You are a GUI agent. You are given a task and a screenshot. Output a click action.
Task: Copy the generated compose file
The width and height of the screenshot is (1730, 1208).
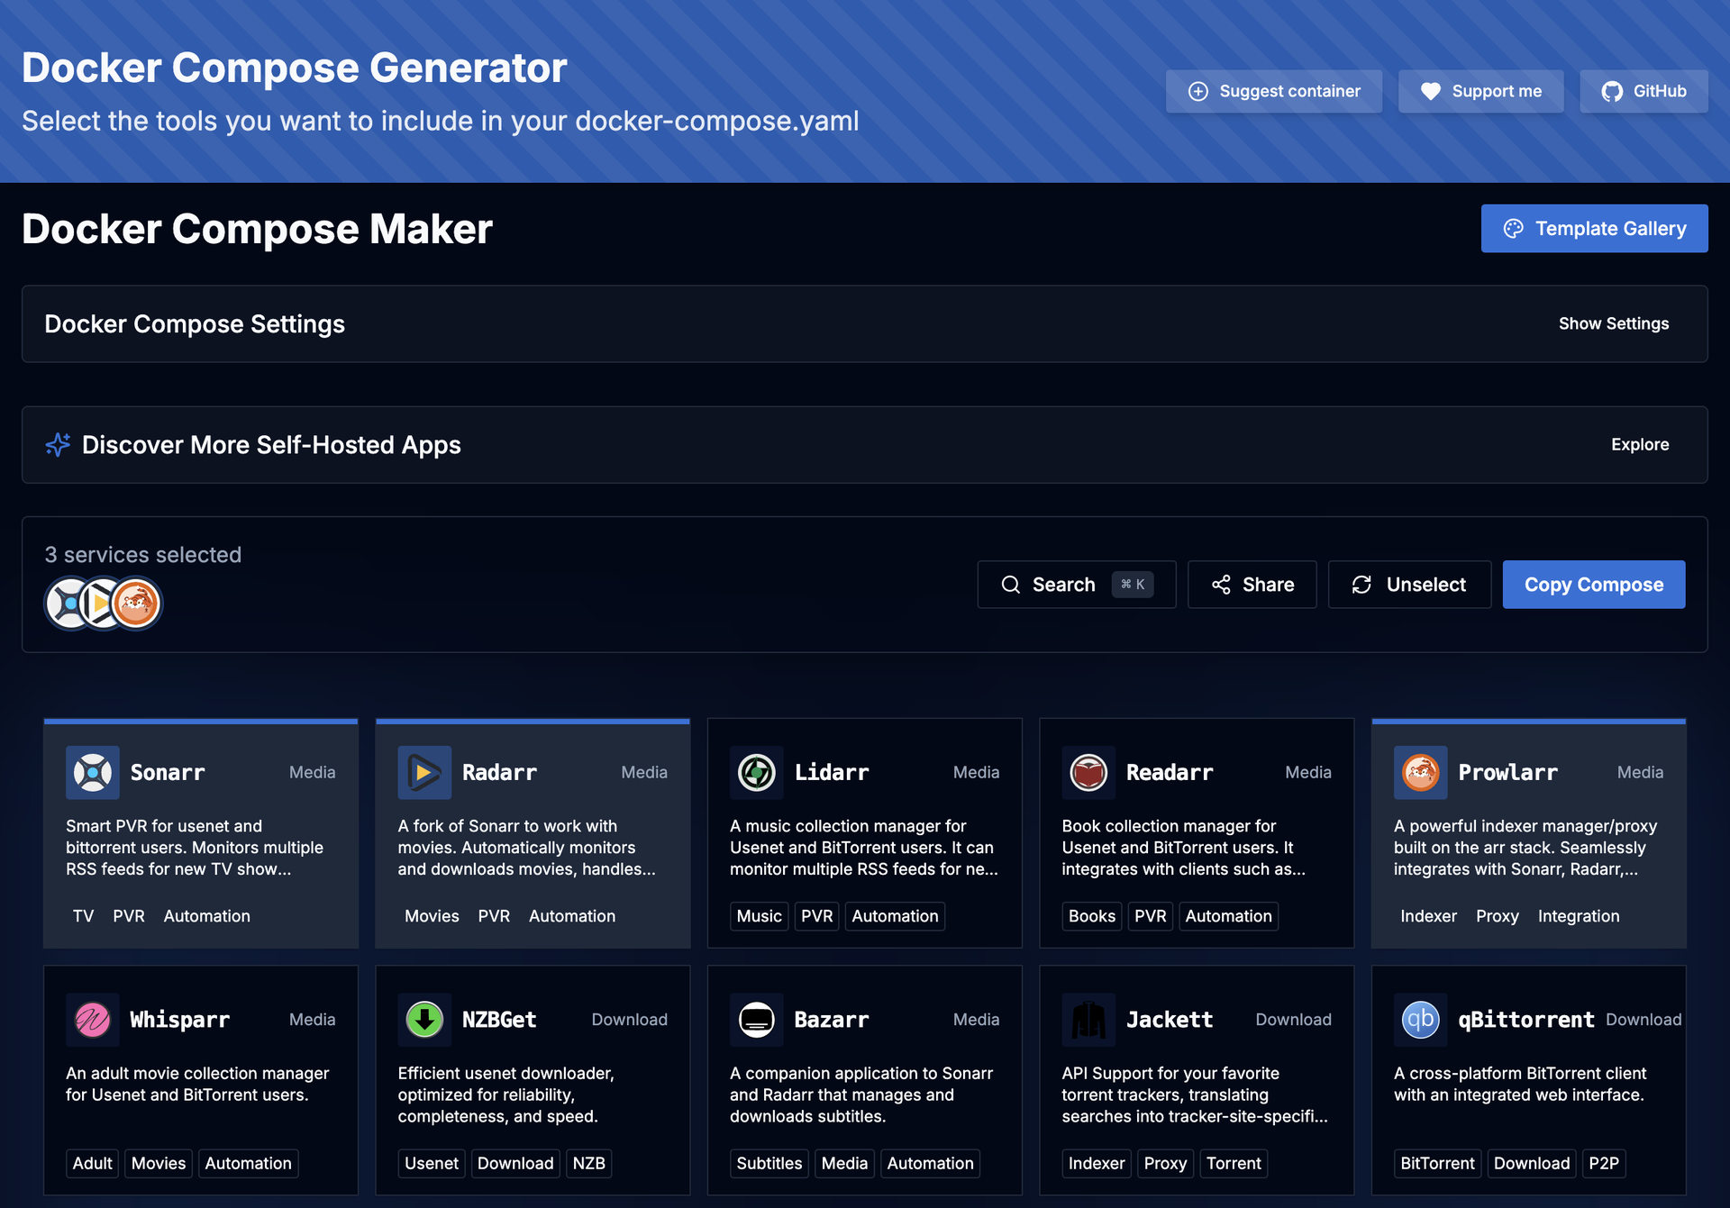point(1593,585)
